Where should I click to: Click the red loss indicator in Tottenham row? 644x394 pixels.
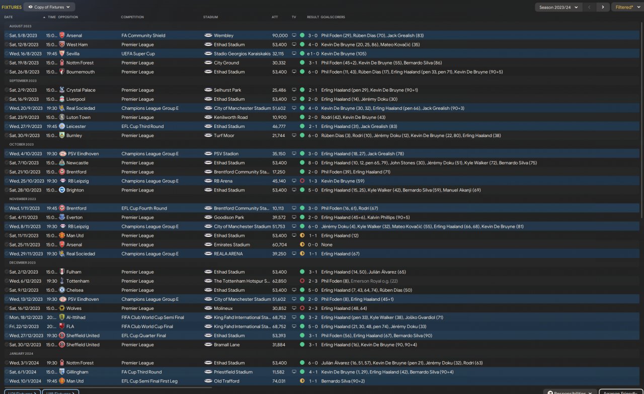[302, 281]
